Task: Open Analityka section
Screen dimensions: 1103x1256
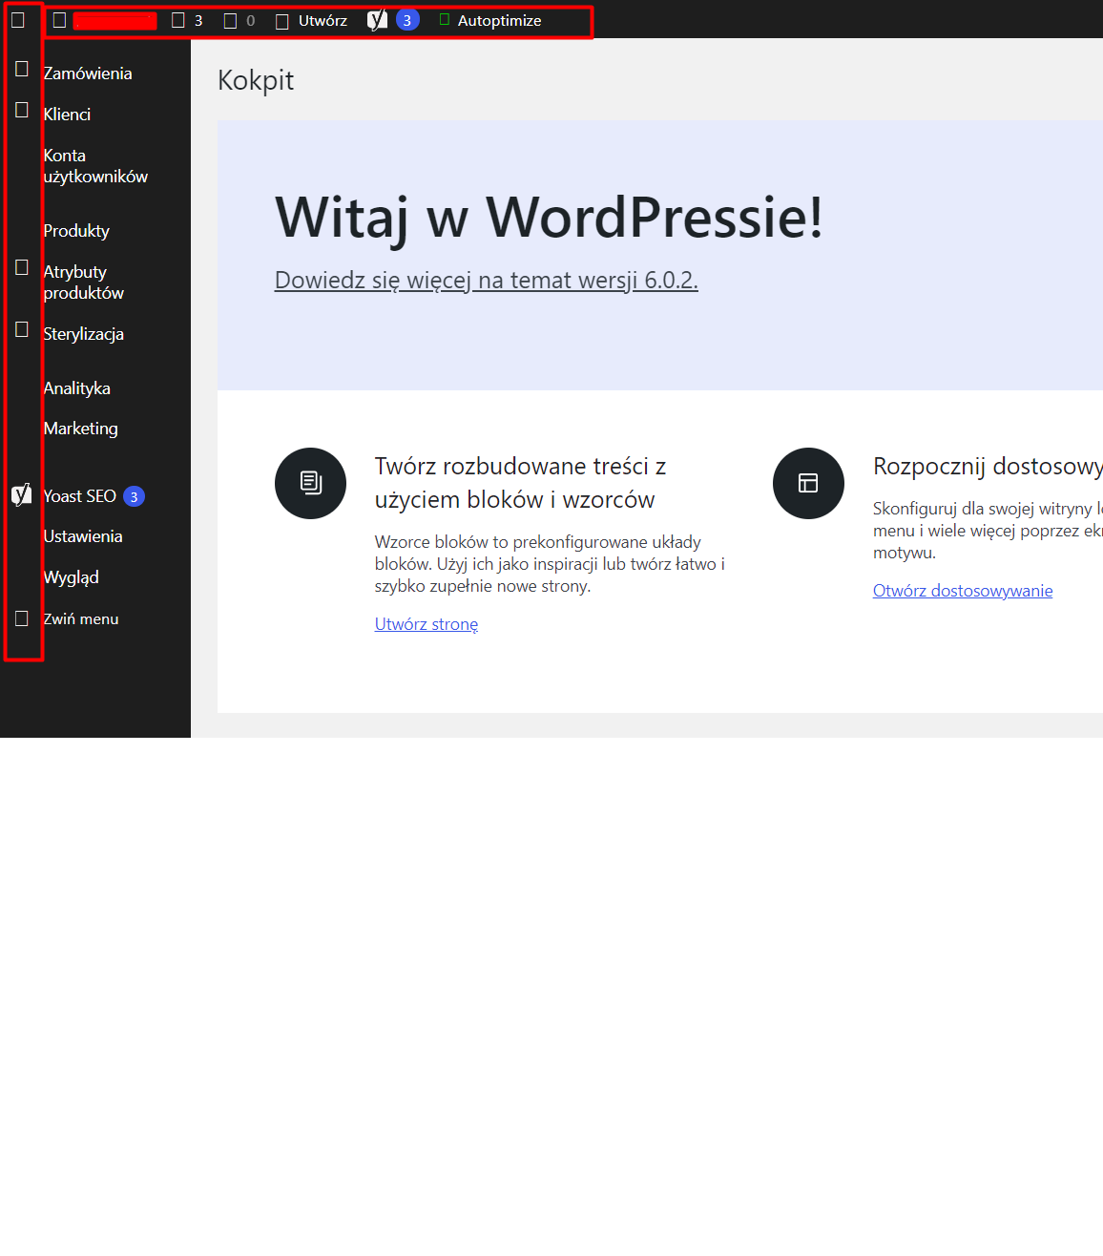Action: (76, 388)
